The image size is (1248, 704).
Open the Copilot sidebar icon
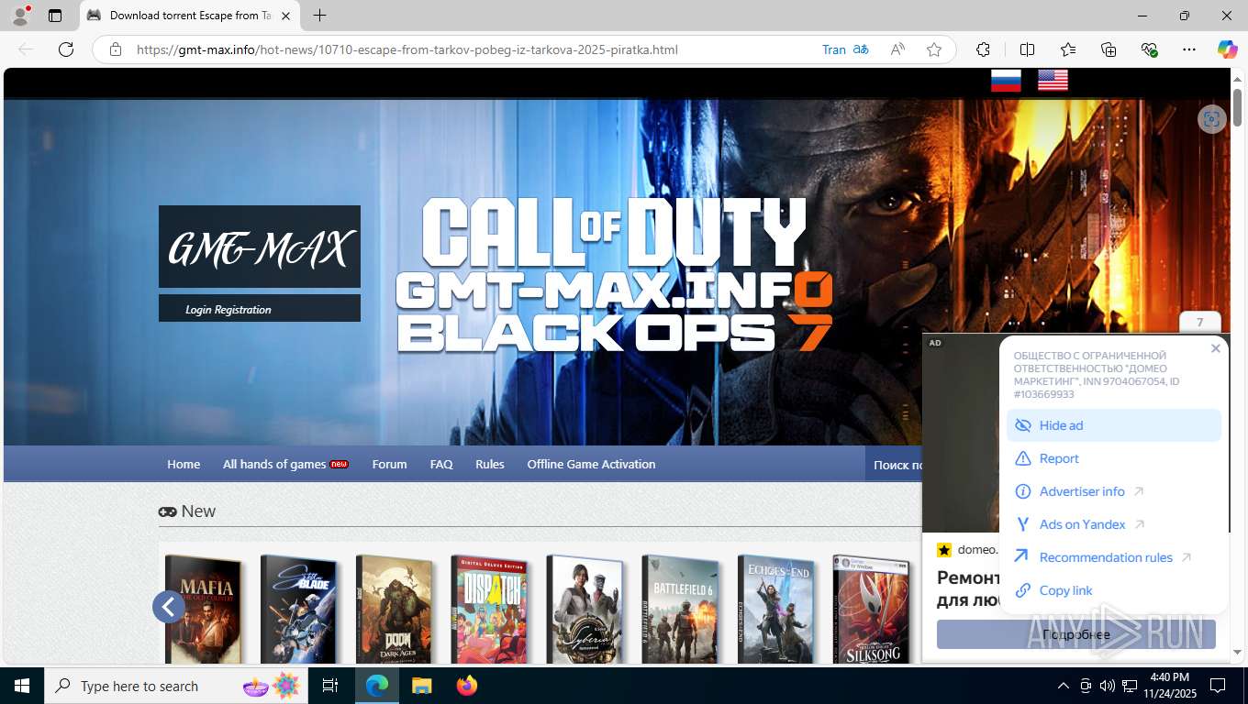point(1227,49)
